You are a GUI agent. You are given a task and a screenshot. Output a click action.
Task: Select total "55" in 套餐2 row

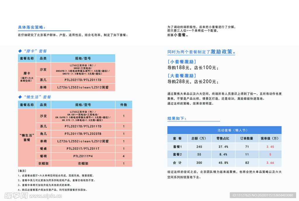(199, 155)
